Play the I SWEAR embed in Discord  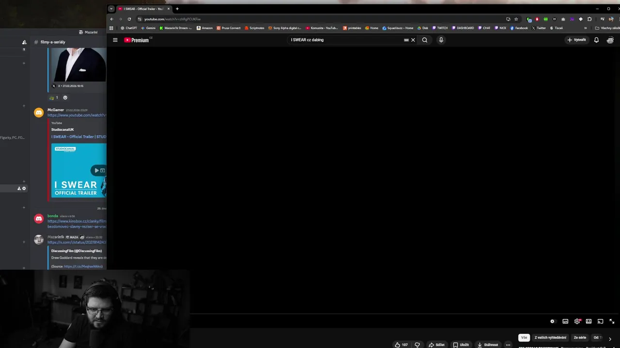(96, 170)
